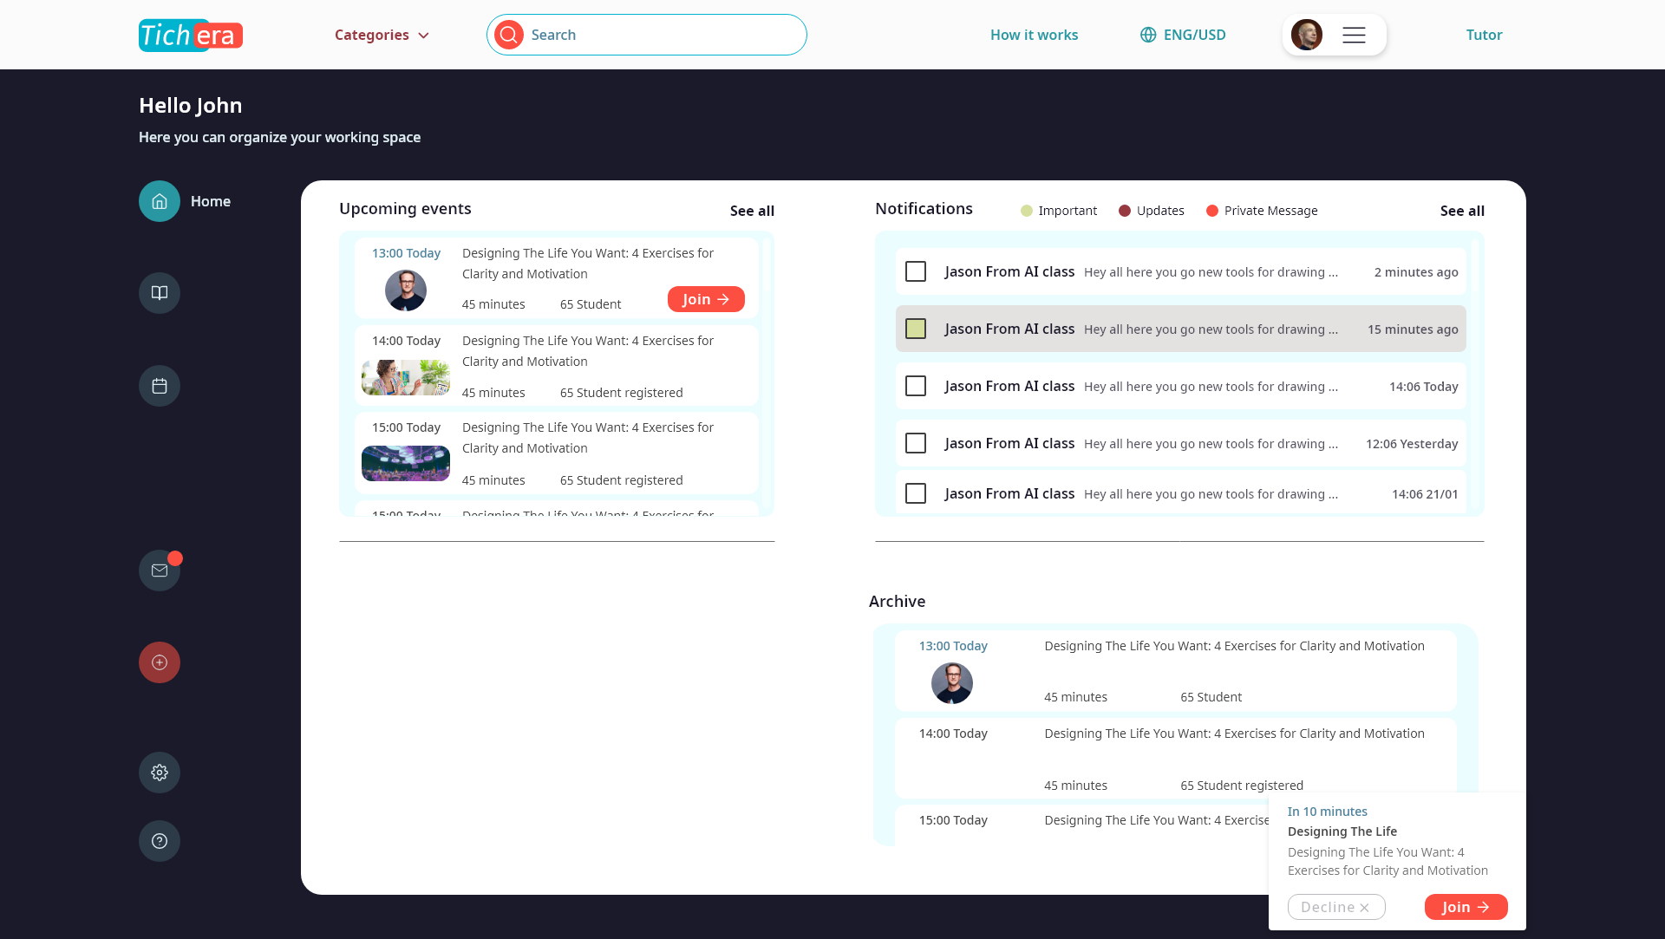Open the hamburger menu icon
This screenshot has height=939, width=1665.
pos(1354,35)
